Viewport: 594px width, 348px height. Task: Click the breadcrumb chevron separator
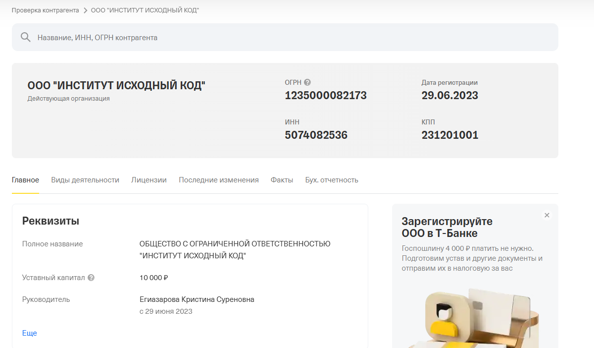pyautogui.click(x=85, y=9)
